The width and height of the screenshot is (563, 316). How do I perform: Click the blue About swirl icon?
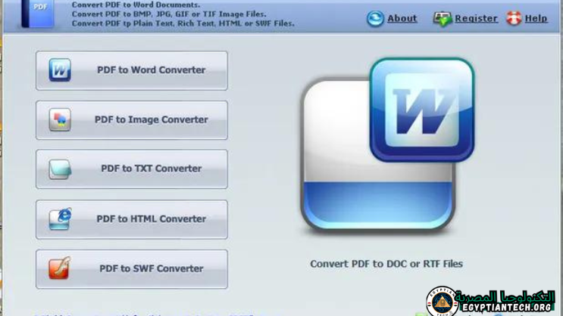coord(375,19)
